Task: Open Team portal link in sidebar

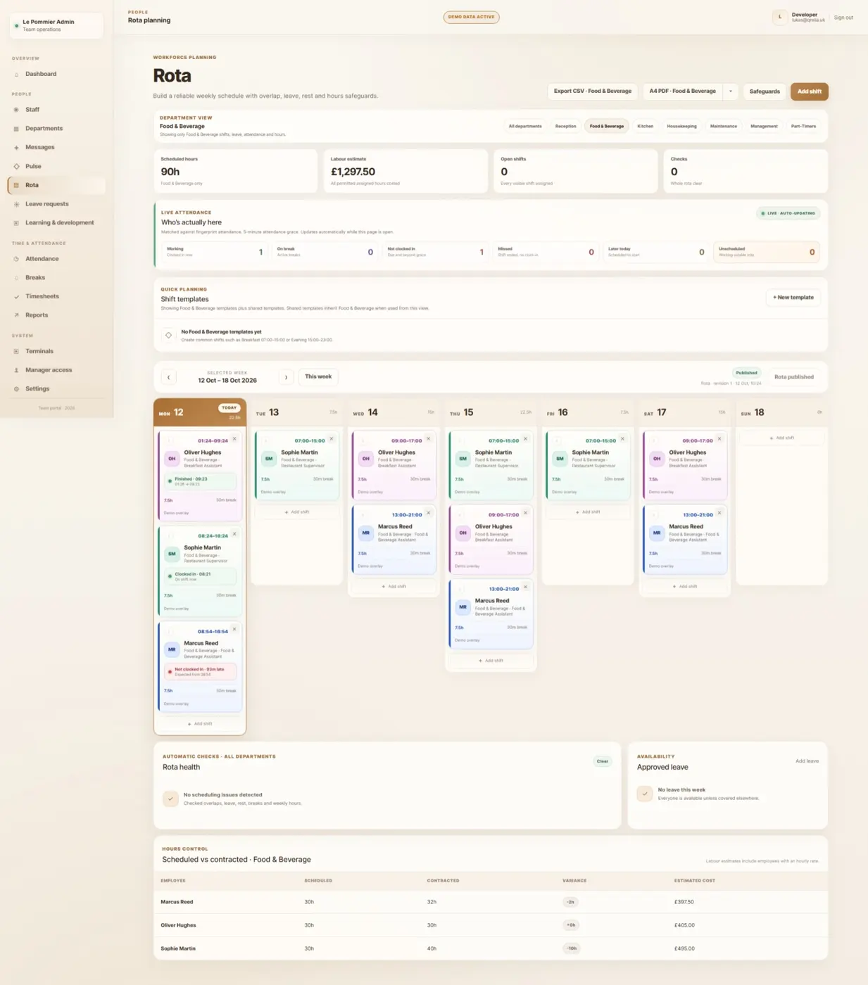Action: click(x=56, y=408)
